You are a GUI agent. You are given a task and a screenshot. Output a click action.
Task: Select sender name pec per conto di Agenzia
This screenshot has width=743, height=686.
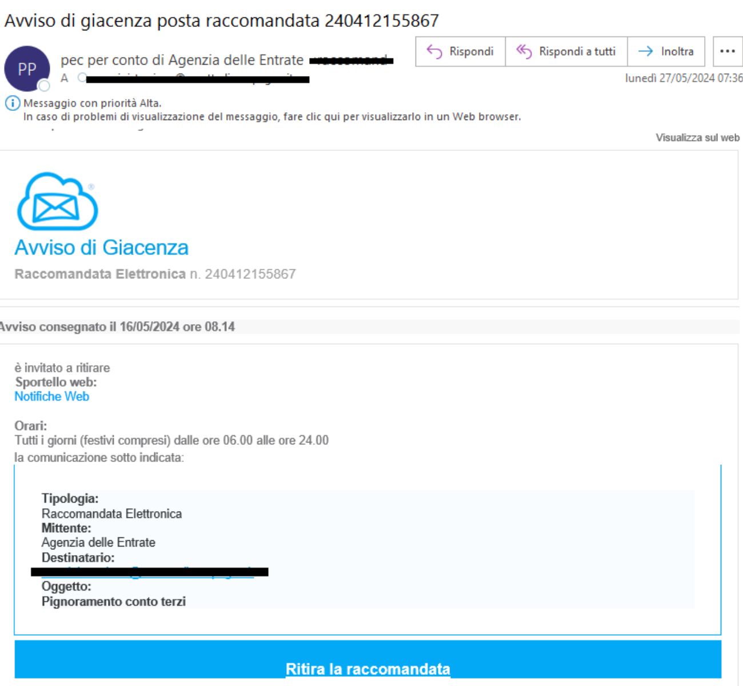coord(182,60)
